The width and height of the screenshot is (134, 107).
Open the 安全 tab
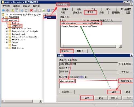[93, 9]
